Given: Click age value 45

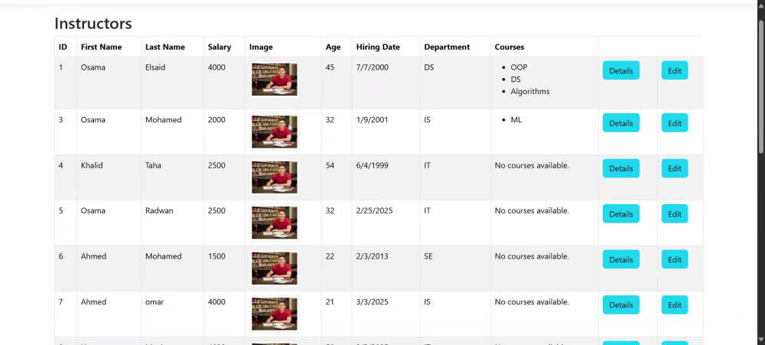Looking at the screenshot, I should (x=330, y=67).
